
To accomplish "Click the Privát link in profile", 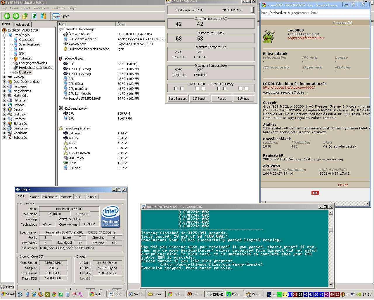I will click(x=343, y=185).
